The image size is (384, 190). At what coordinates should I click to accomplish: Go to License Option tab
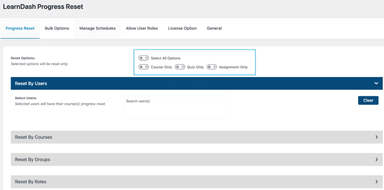coord(182,28)
